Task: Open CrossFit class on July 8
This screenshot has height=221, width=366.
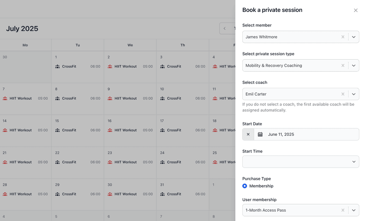Action: point(78,98)
